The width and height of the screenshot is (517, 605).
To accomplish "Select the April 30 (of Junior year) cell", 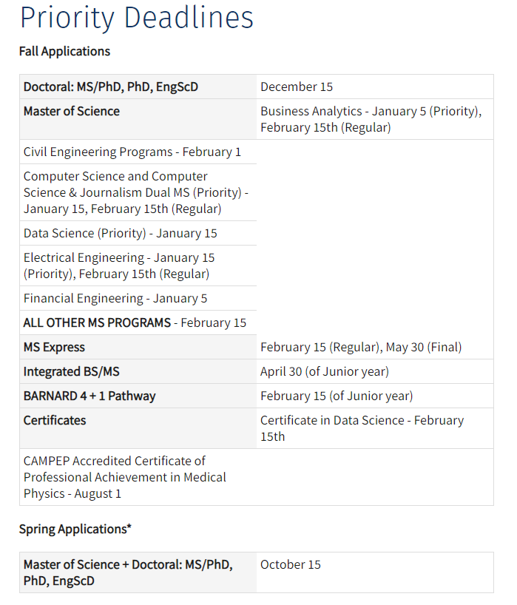I will pos(324,372).
